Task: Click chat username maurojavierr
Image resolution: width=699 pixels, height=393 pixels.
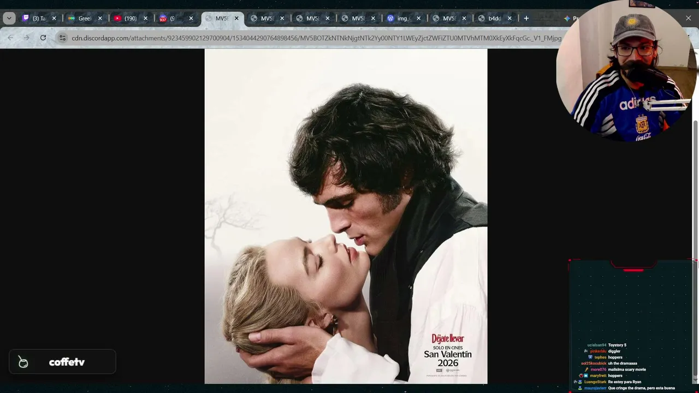Action: 595,388
